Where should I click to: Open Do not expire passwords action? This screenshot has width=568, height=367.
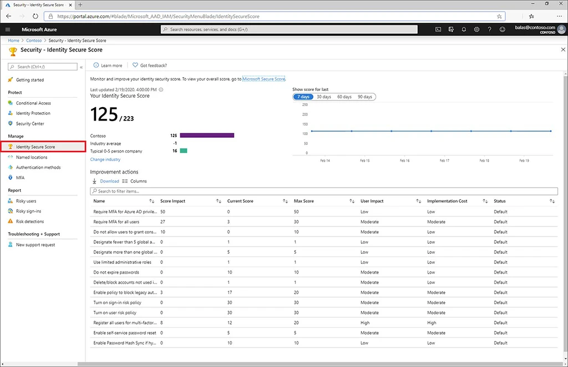pyautogui.click(x=116, y=273)
